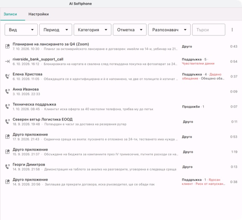Click app recording icon for Планиране на лансирането
Image resolution: width=242 pixels, height=220 pixels.
(x=8, y=46)
